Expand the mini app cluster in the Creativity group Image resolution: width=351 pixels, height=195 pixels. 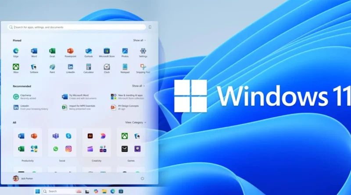pos(103,149)
